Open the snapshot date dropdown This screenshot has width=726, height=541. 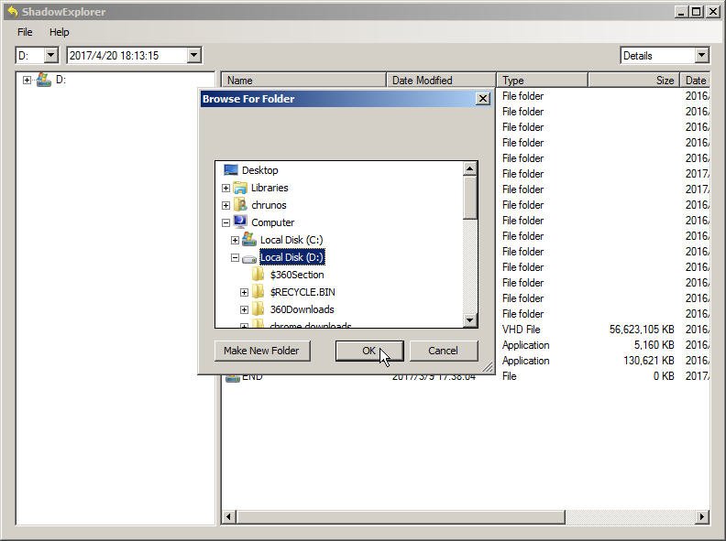pyautogui.click(x=194, y=56)
